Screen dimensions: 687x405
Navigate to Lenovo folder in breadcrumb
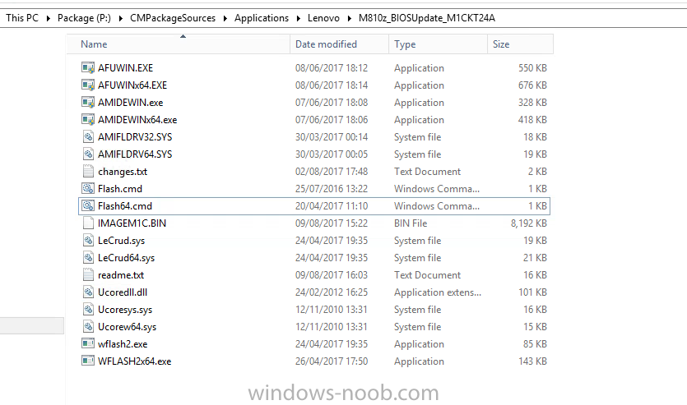point(323,18)
